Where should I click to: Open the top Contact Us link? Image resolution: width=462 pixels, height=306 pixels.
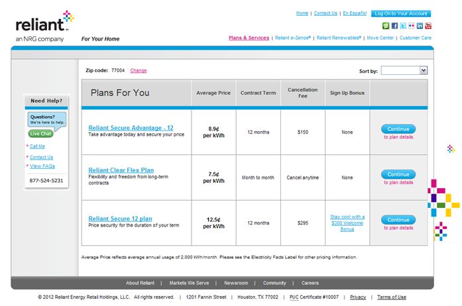(325, 13)
